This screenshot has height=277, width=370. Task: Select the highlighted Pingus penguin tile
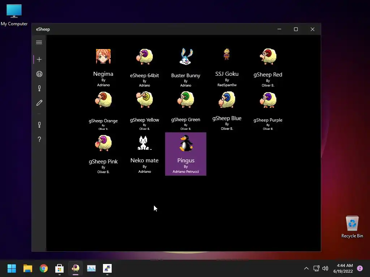tap(186, 154)
